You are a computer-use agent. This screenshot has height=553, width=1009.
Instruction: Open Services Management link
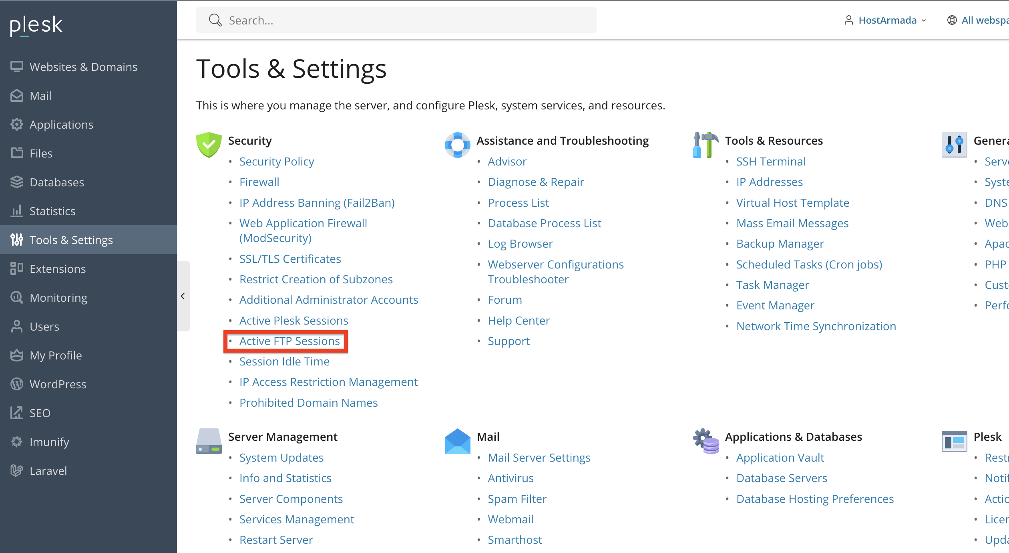click(x=296, y=519)
